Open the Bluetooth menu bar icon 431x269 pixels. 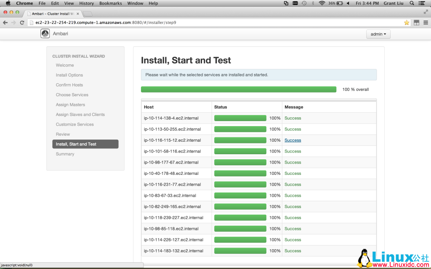pos(313,3)
